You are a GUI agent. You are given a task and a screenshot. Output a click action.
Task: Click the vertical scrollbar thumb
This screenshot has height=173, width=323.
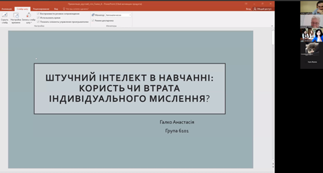tap(273, 38)
